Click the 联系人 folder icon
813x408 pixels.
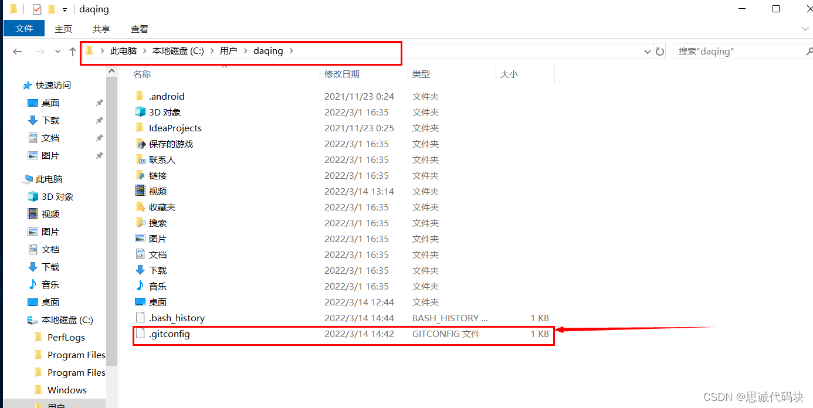(140, 159)
